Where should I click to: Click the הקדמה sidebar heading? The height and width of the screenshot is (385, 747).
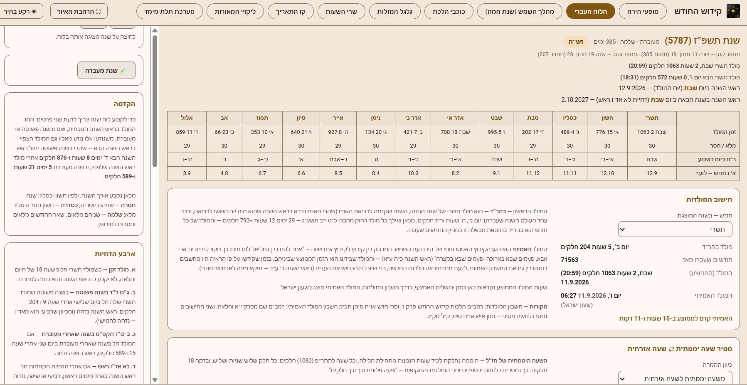pos(125,104)
